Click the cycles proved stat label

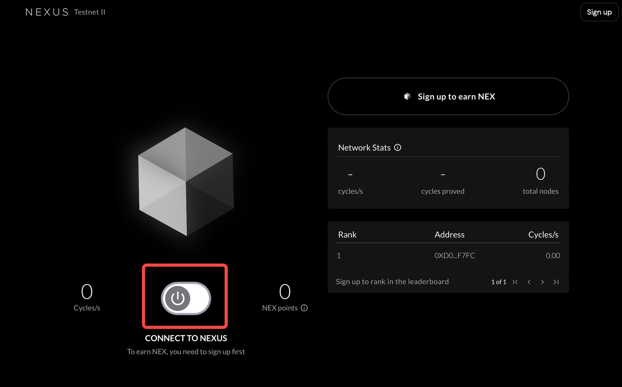(x=443, y=191)
